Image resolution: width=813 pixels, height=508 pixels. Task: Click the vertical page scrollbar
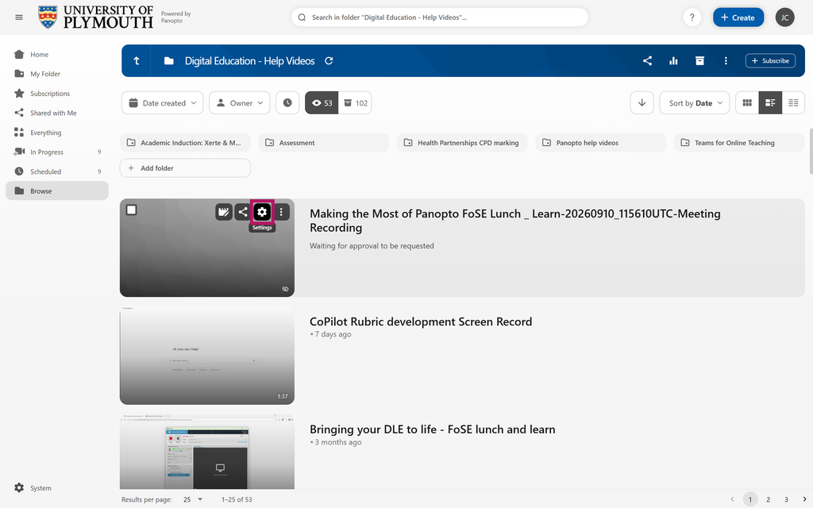pyautogui.click(x=811, y=152)
